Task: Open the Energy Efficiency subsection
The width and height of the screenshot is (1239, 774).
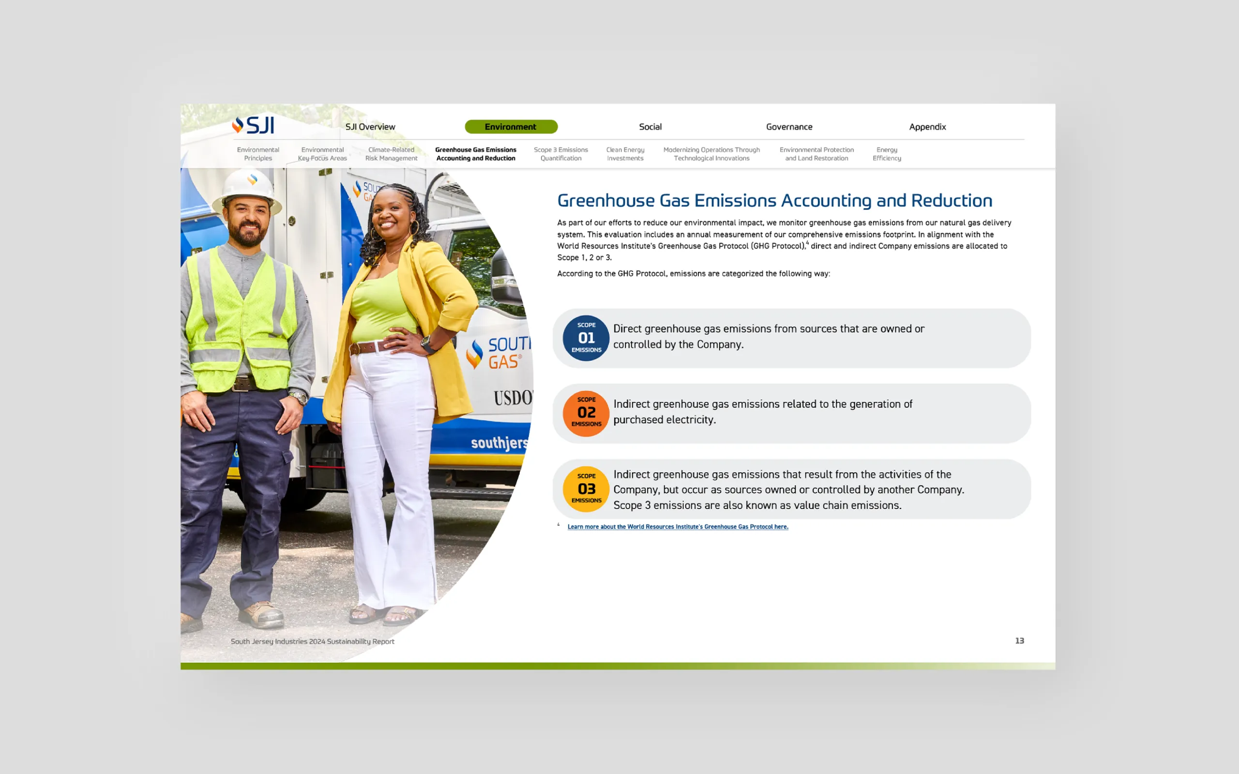Action: 886,153
